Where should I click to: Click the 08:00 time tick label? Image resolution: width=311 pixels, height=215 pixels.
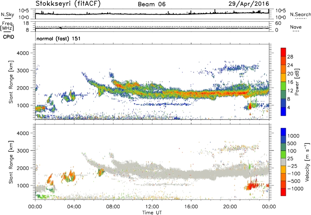113,207
